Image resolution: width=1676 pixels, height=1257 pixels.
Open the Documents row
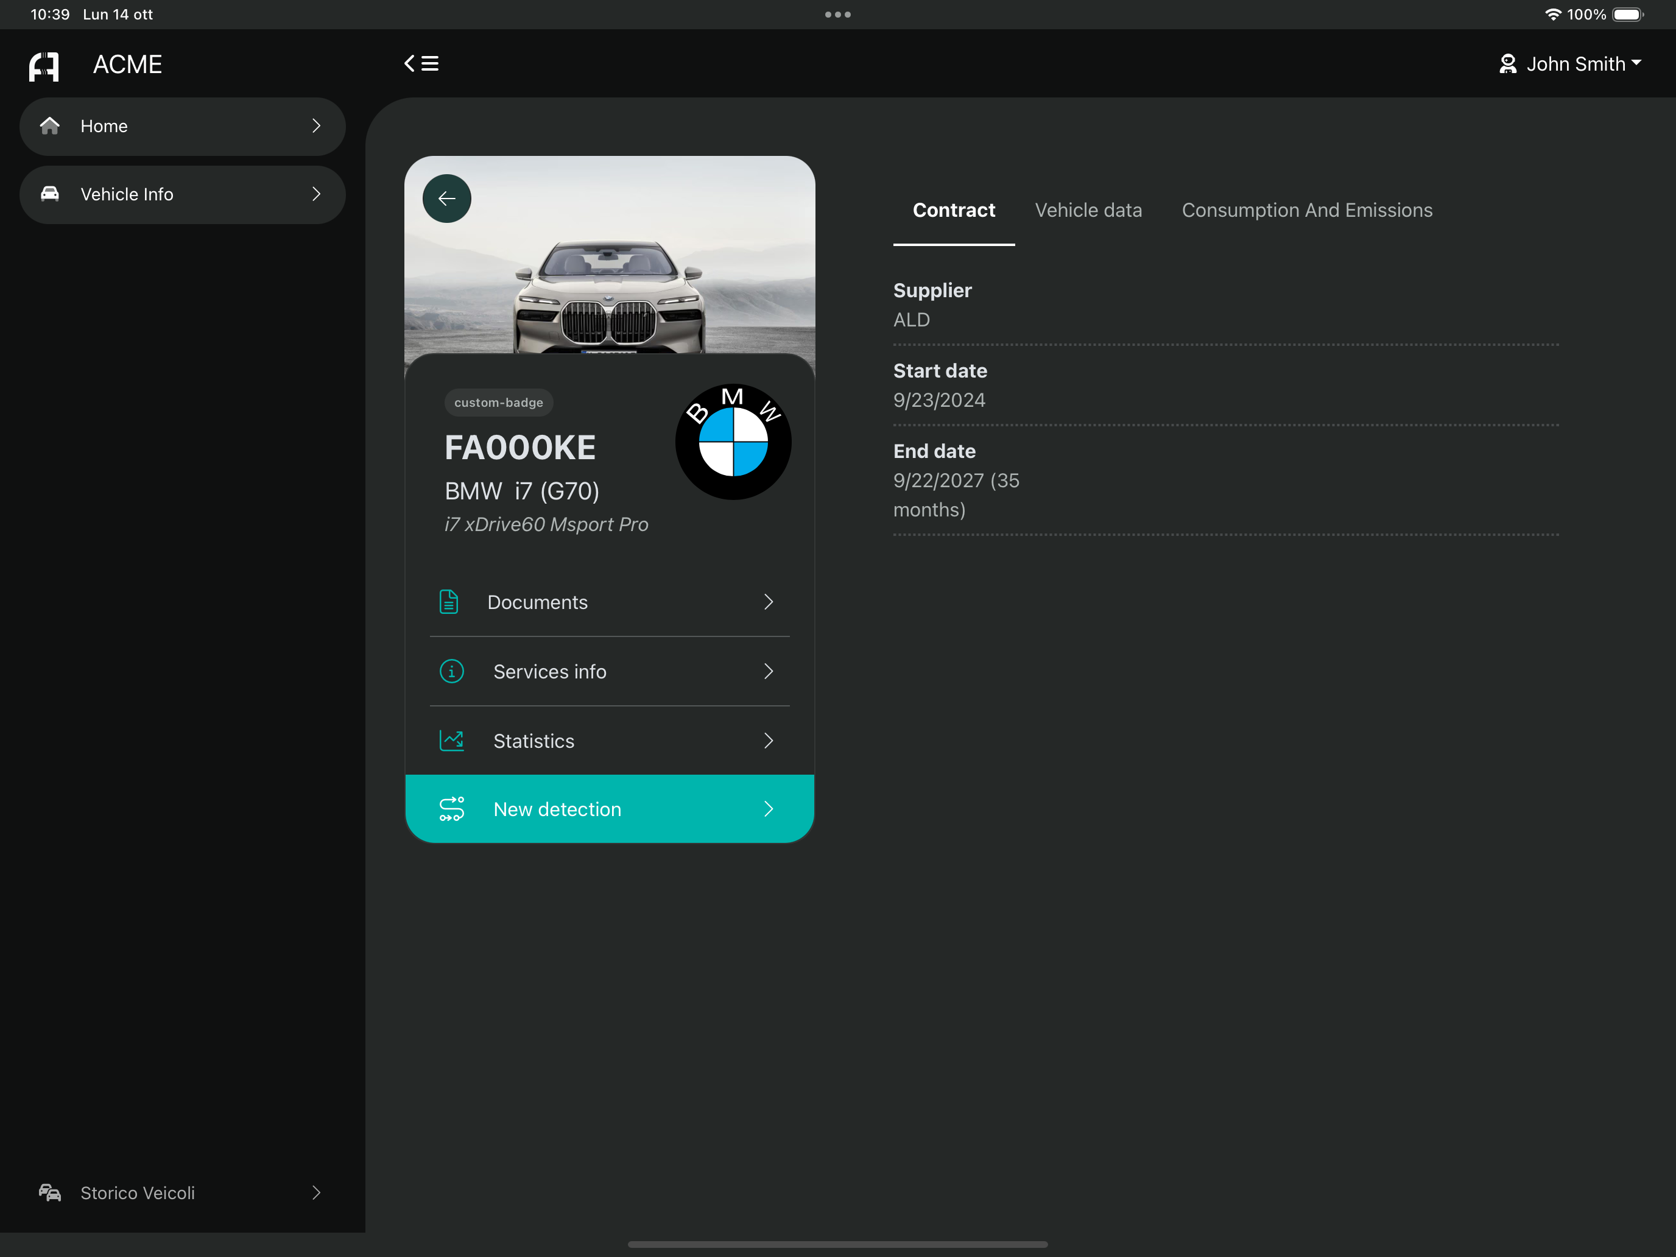tap(610, 602)
